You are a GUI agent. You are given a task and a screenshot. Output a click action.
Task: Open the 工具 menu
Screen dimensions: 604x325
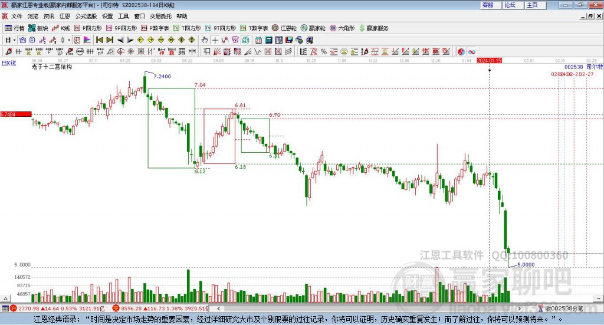point(123,16)
